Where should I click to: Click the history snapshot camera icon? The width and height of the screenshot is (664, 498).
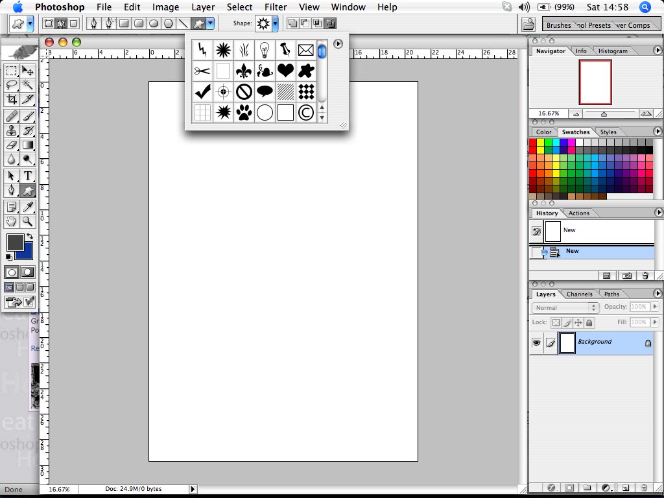[627, 276]
